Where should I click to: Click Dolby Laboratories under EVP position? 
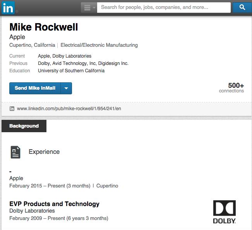click(32, 211)
